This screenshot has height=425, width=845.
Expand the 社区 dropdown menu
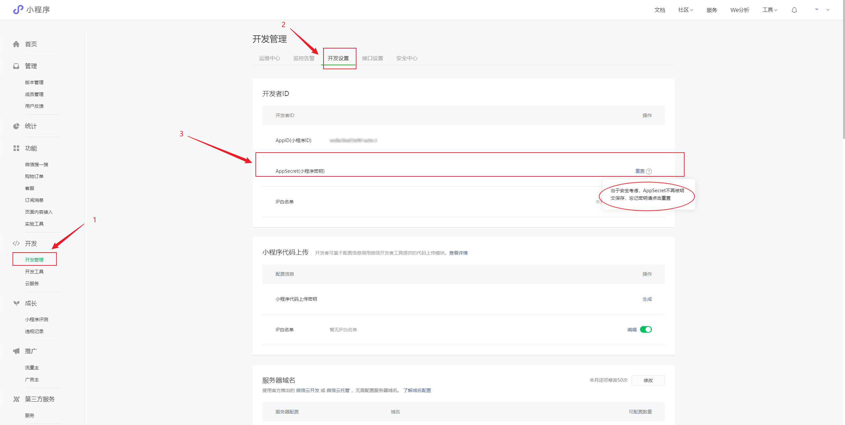click(686, 10)
